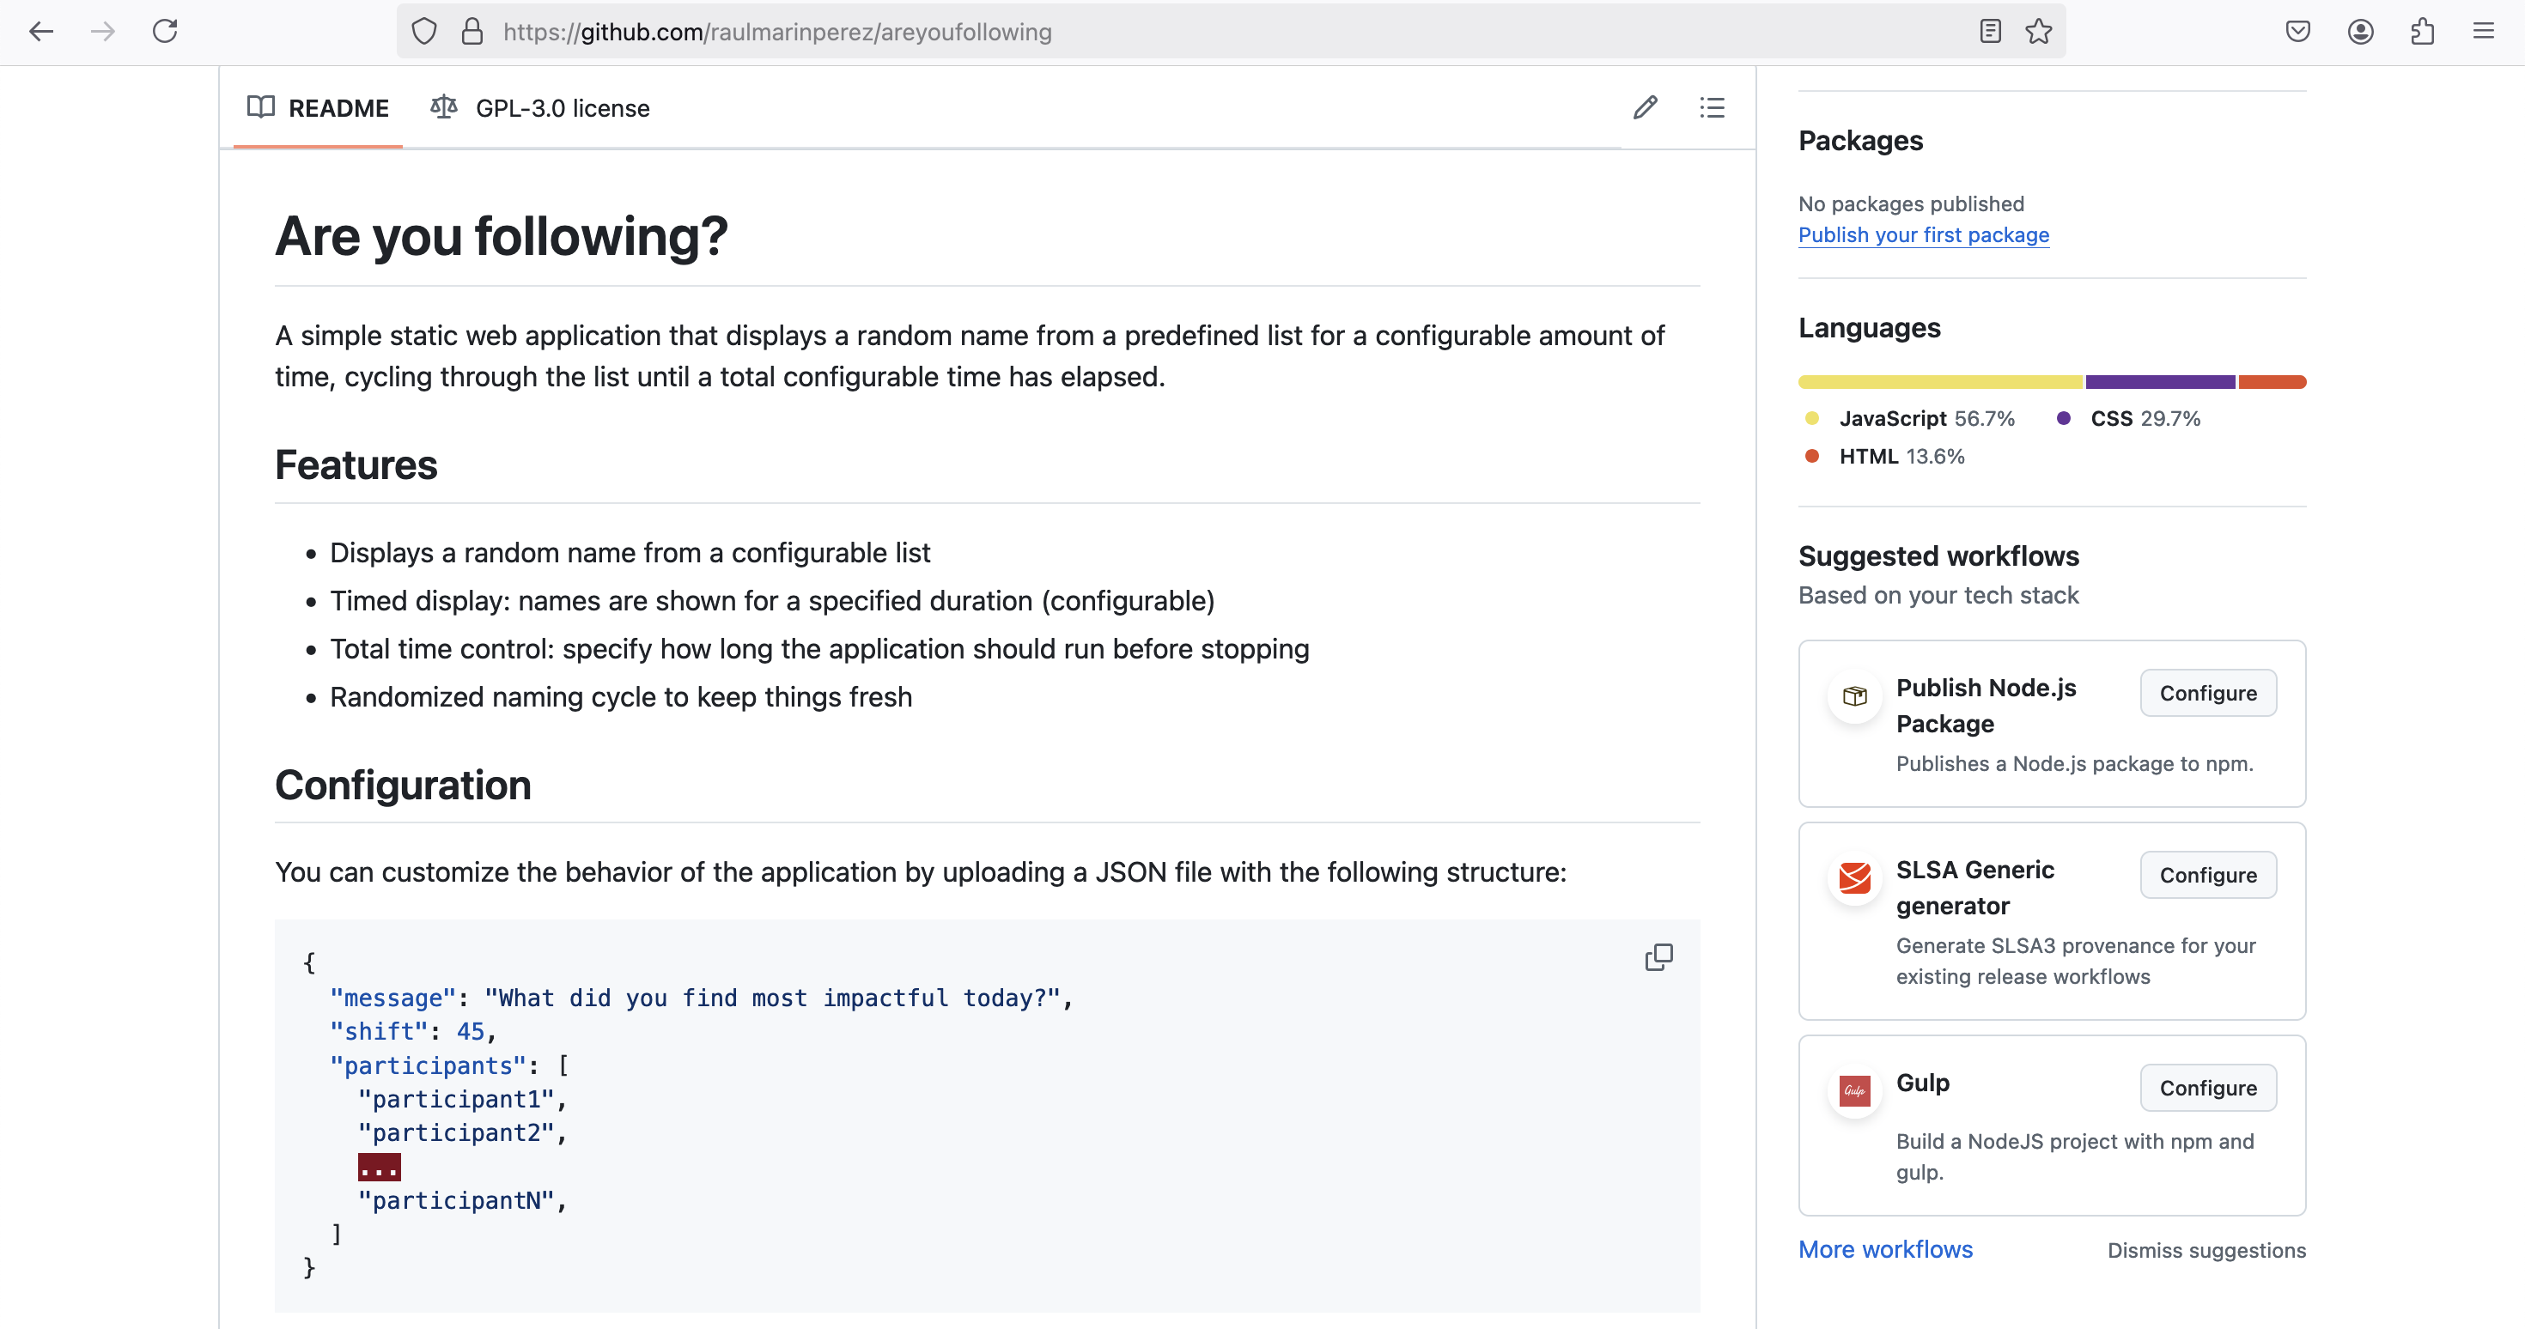Open Publish your first package link

1923,235
